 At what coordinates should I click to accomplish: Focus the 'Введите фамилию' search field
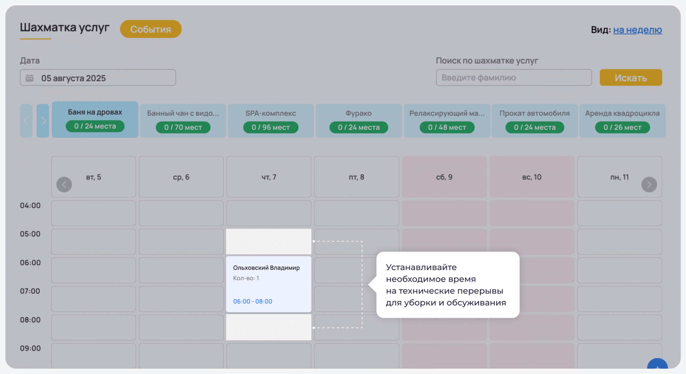[x=513, y=78]
